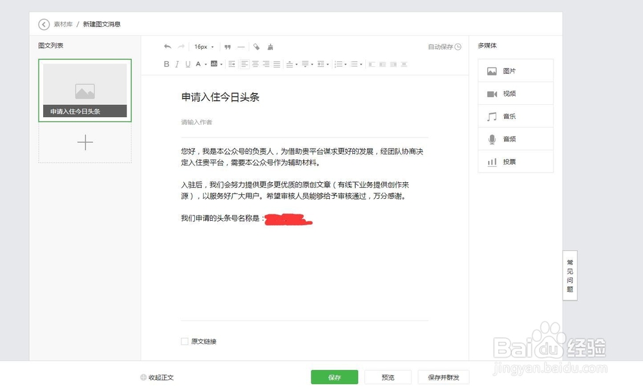This screenshot has height=390, width=643.
Task: Click the auto-save clock icon
Action: pos(458,47)
